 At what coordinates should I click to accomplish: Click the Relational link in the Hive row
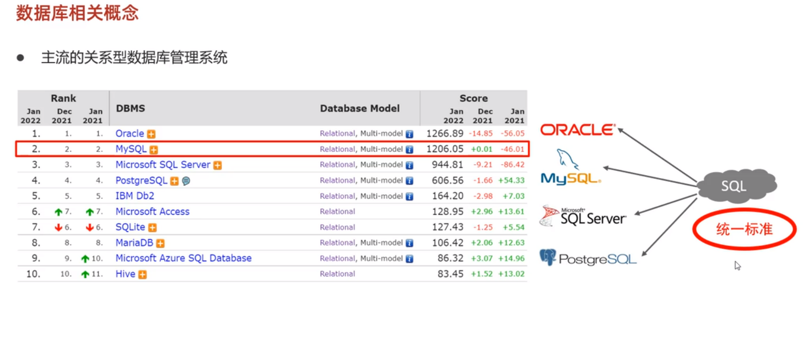click(x=337, y=274)
